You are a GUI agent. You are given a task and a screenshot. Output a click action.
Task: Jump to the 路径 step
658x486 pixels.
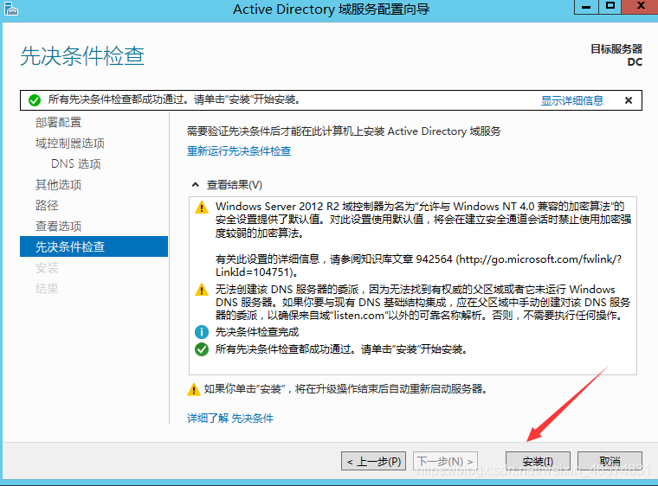tap(47, 206)
